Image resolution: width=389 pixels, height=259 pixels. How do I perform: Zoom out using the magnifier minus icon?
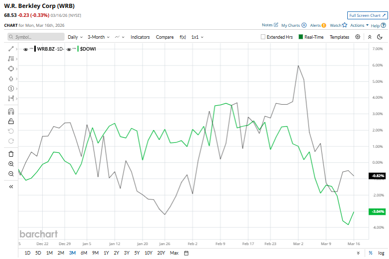pos(11,174)
